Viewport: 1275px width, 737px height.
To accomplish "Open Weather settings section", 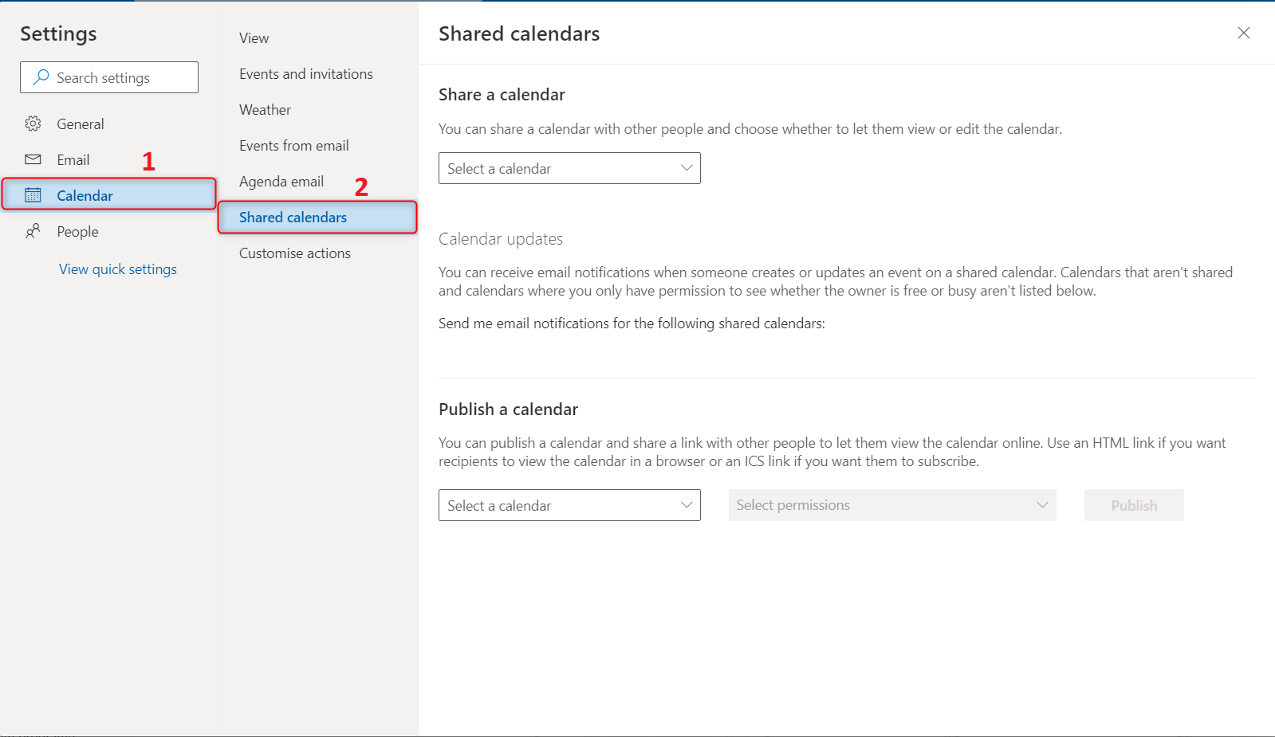I will 265,110.
